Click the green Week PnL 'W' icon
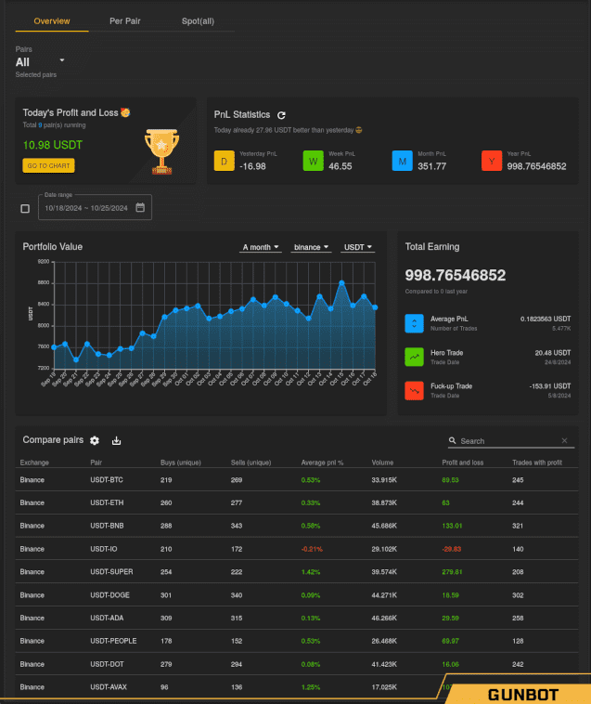The width and height of the screenshot is (591, 704). point(313,162)
